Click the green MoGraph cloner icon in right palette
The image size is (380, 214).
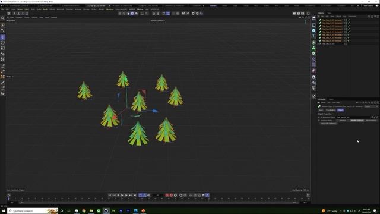pos(313,48)
